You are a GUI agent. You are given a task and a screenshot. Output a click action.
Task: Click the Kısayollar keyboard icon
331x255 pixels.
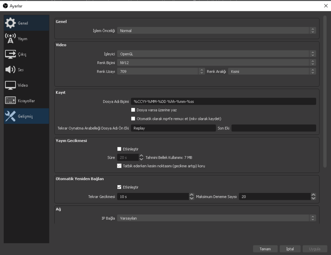10,101
